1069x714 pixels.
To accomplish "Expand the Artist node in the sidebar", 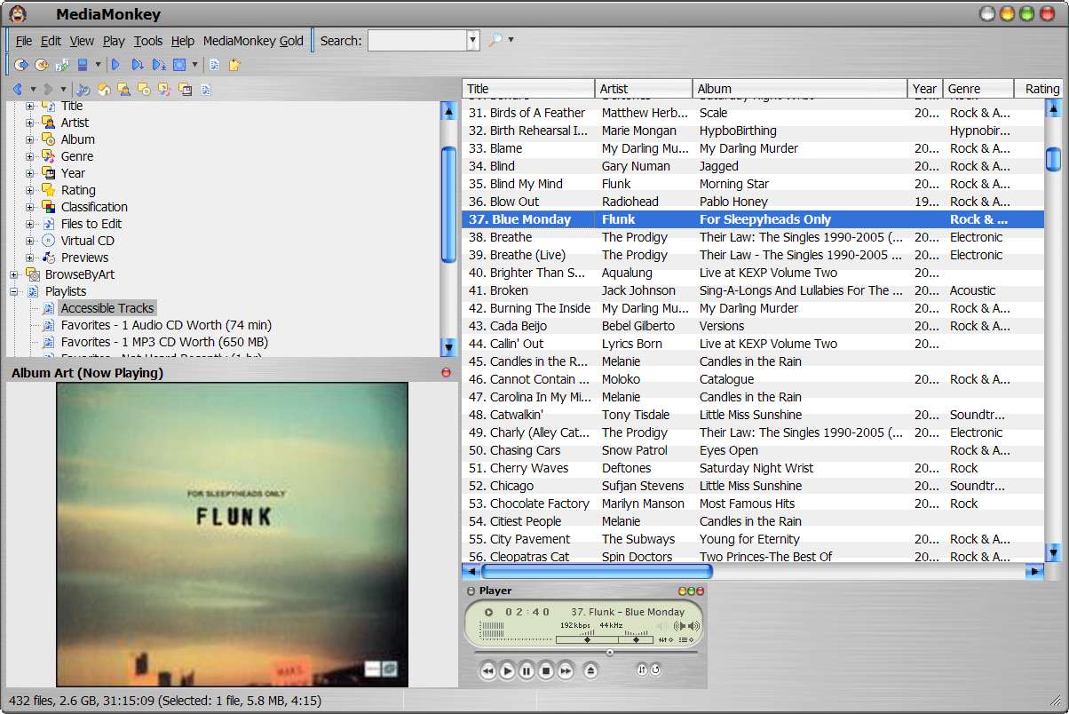I will coord(29,122).
